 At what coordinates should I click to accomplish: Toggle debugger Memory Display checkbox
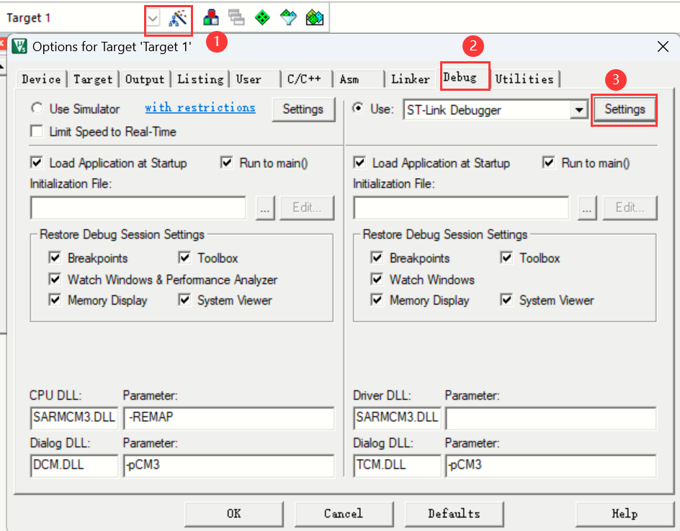(x=377, y=300)
